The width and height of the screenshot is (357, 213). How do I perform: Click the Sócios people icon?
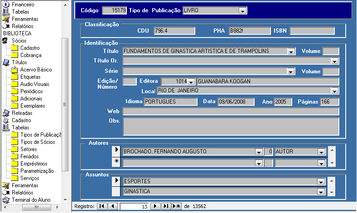click(x=5, y=41)
